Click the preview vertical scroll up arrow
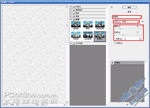 click(67, 7)
